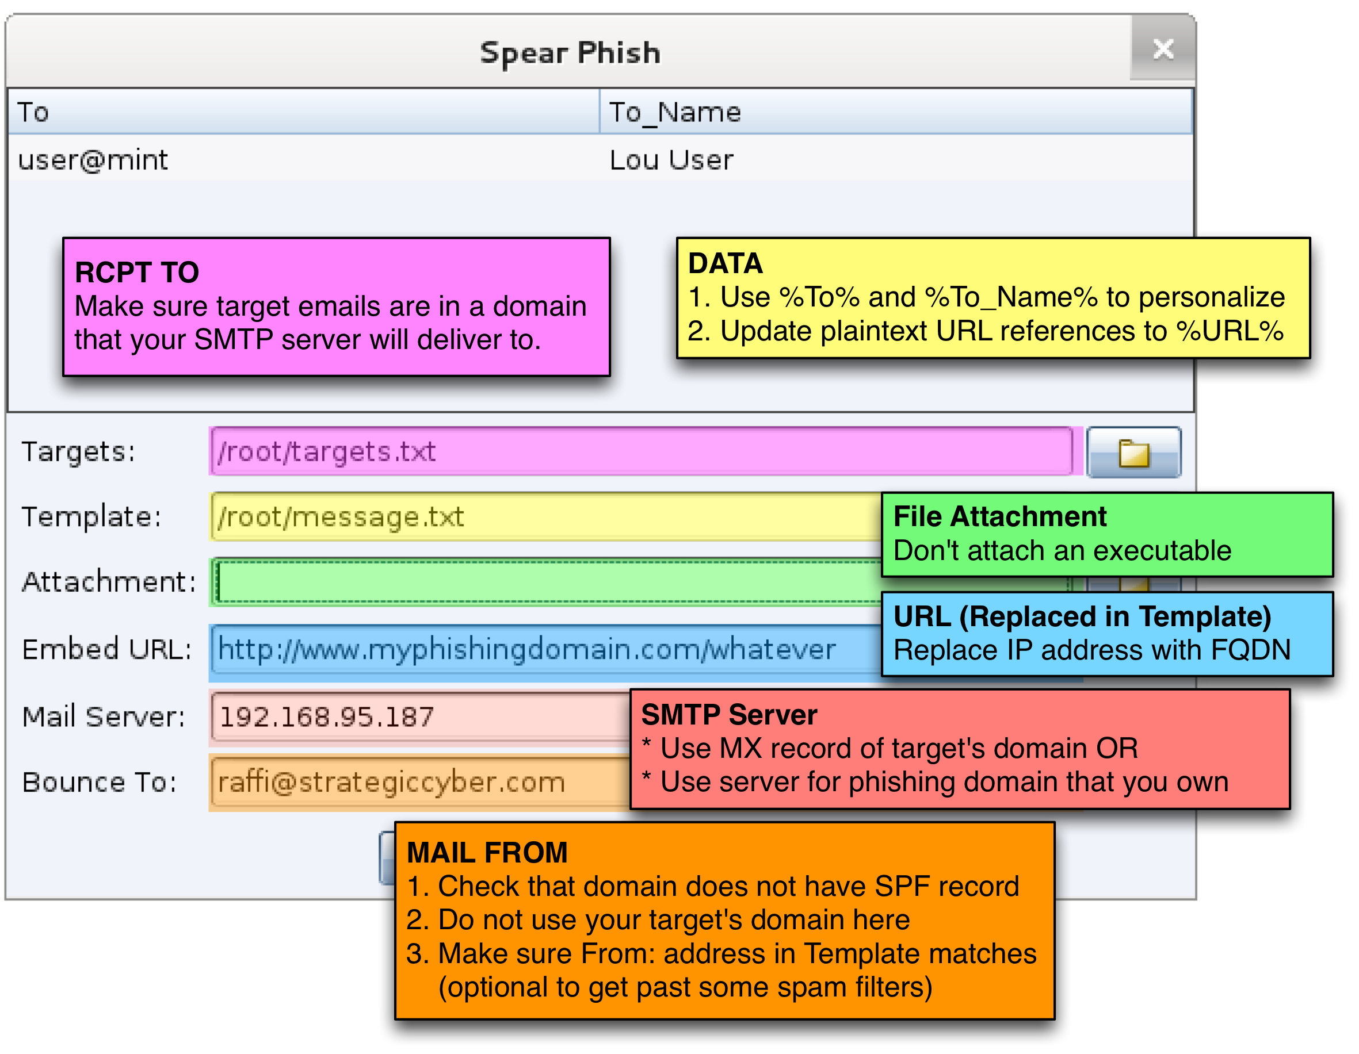Screen dimensions: 1359x1054
Task: Click the red SMTP Server annotation
Action: point(959,749)
